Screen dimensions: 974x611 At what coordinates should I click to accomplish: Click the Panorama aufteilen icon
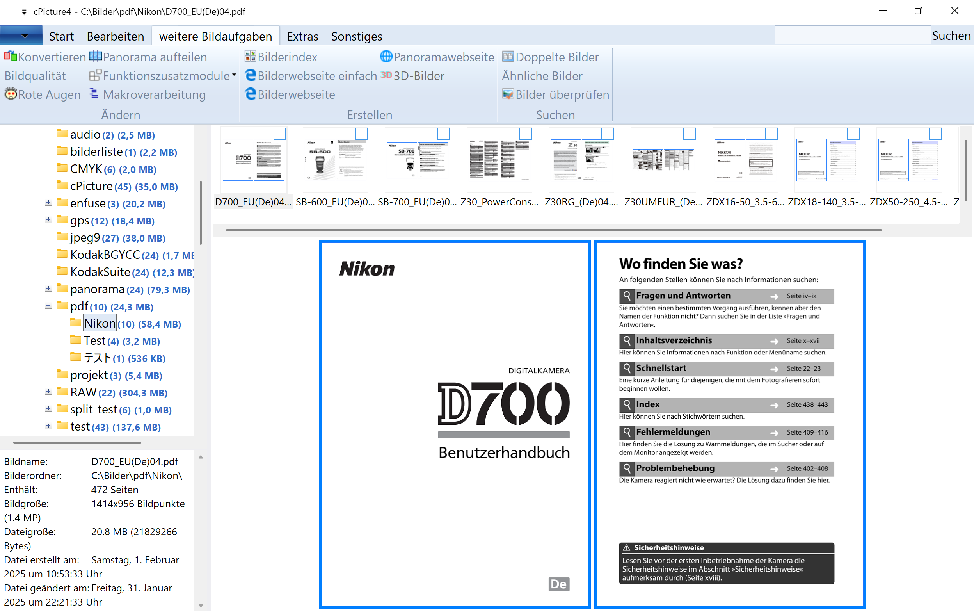95,57
